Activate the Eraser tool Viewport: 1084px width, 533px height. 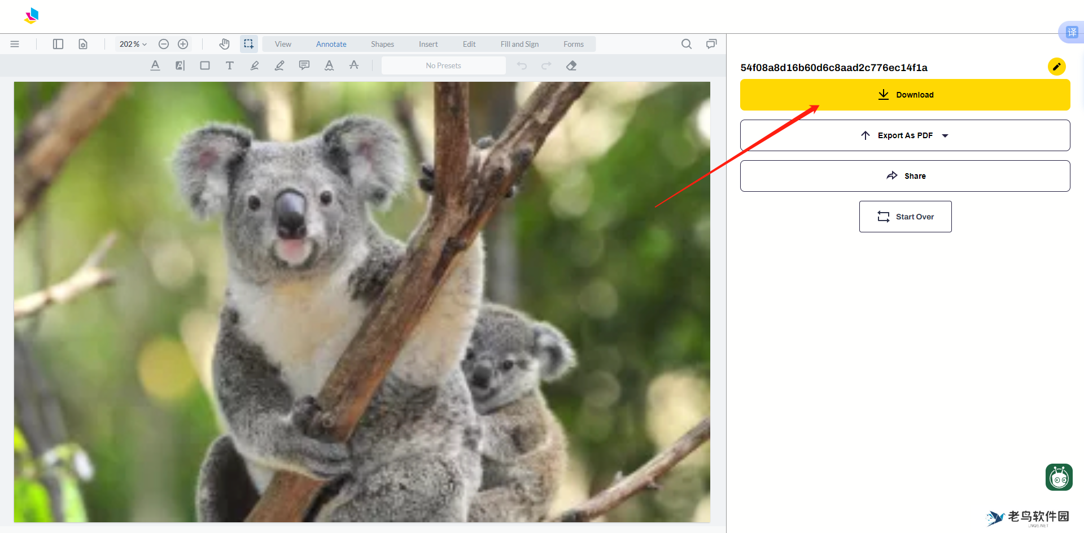click(x=571, y=65)
